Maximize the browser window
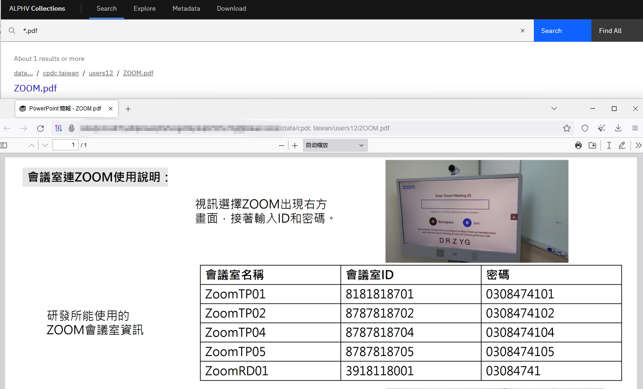Viewport: 643px width, 389px height. [x=614, y=109]
